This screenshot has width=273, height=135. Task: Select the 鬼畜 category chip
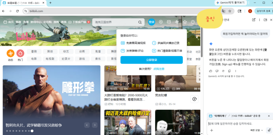(x=98, y=52)
